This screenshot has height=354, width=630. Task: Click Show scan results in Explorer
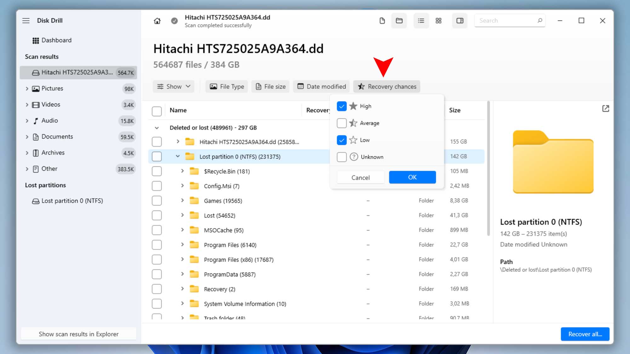point(78,334)
